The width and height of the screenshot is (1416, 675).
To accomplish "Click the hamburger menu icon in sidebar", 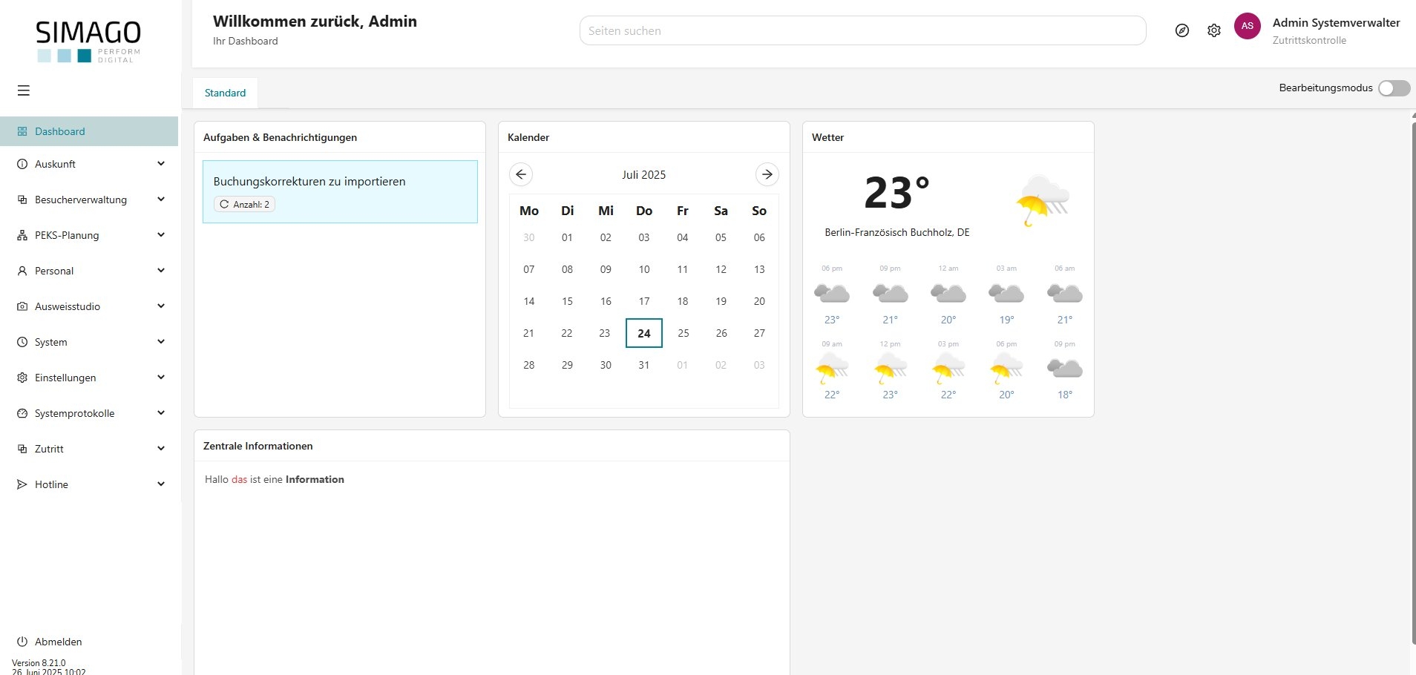I will pos(24,90).
